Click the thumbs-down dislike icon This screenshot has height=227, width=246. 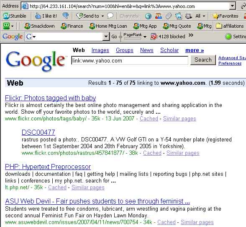(x=66, y=16)
